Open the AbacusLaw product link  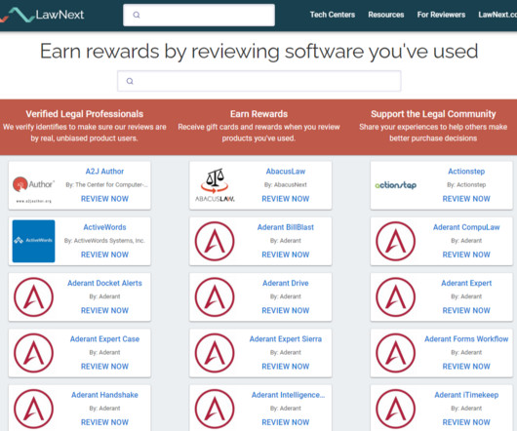pos(286,172)
